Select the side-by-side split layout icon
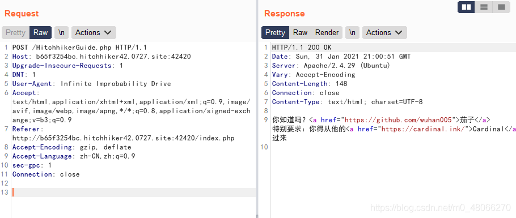The image size is (516, 218). point(466,7)
